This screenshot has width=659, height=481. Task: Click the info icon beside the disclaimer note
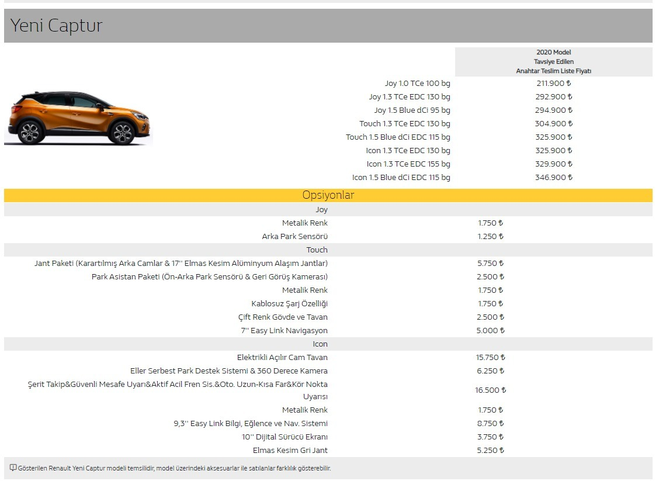coord(13,468)
